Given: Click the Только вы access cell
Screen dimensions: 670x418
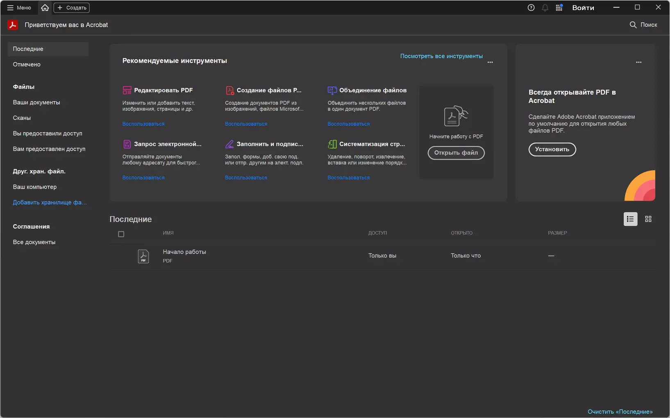Looking at the screenshot, I should (x=382, y=256).
